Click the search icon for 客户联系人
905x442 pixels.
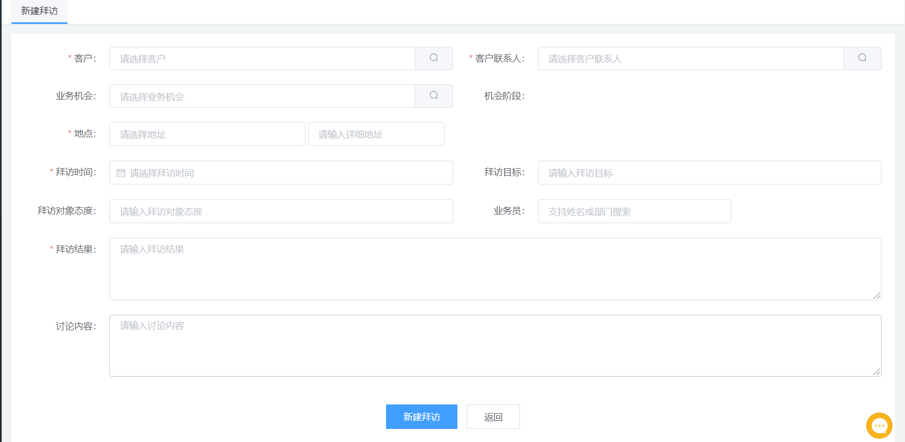(x=862, y=58)
